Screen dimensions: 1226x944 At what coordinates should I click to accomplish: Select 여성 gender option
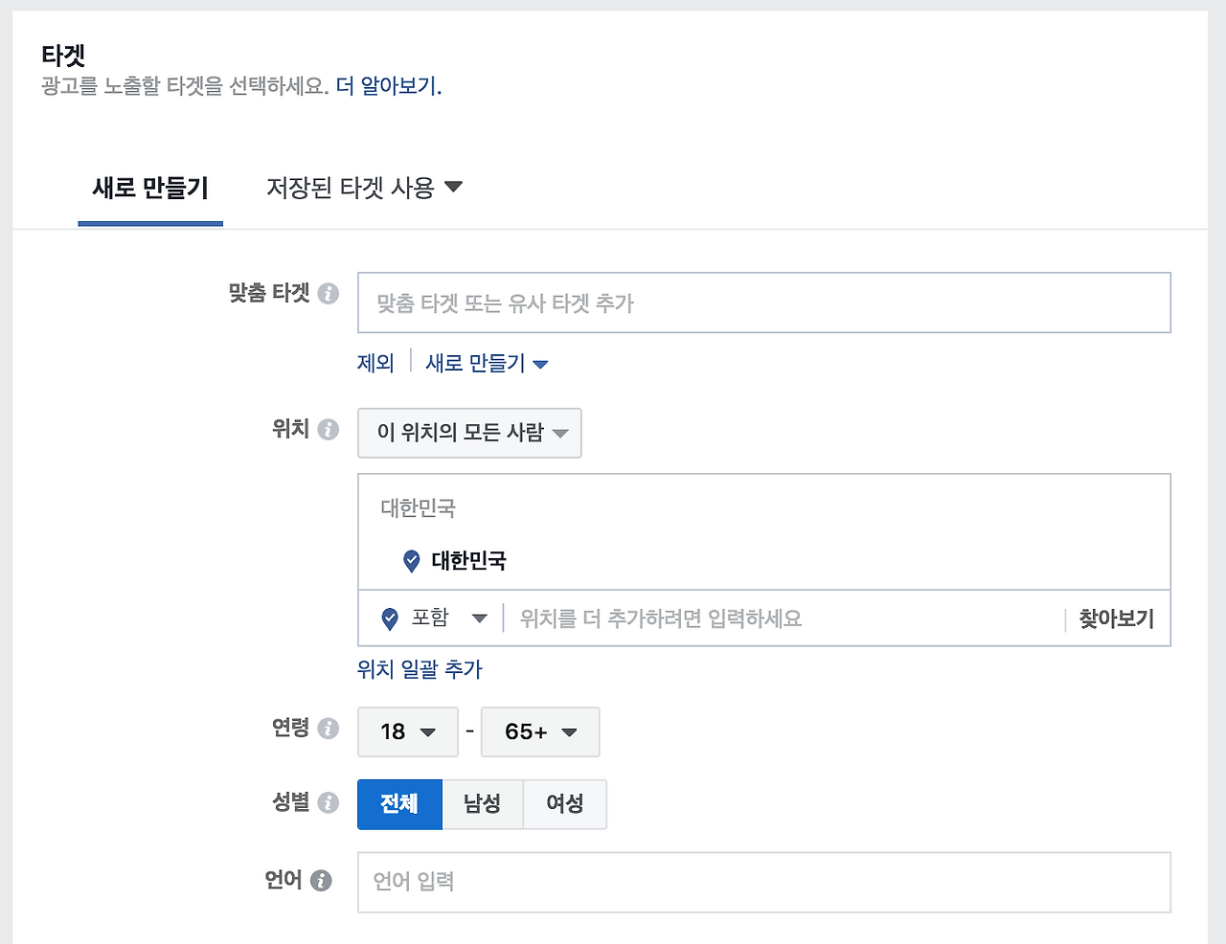click(x=564, y=804)
